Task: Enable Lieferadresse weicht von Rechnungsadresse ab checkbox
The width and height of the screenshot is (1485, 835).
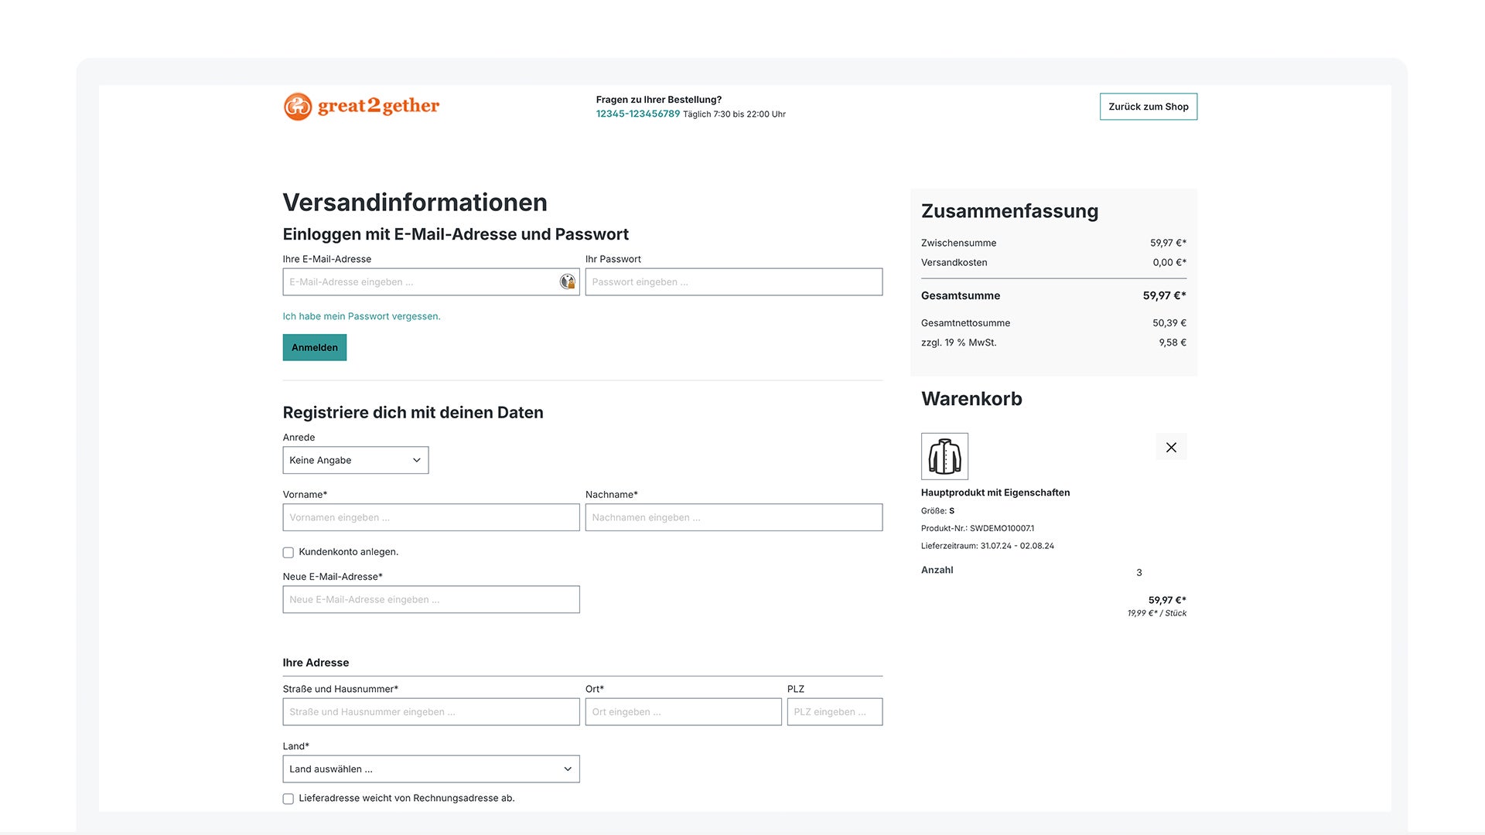Action: (x=288, y=799)
